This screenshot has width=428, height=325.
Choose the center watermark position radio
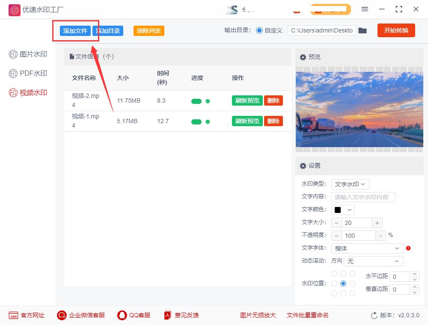click(343, 283)
